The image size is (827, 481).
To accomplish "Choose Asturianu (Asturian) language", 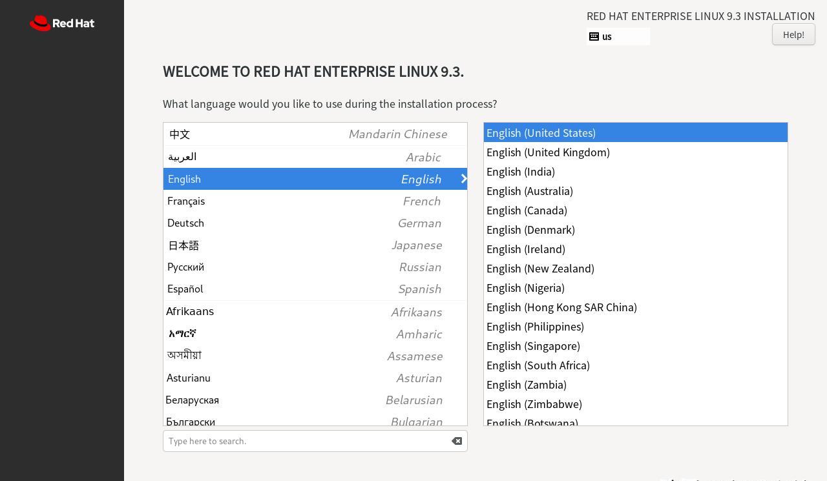I will coord(315,378).
